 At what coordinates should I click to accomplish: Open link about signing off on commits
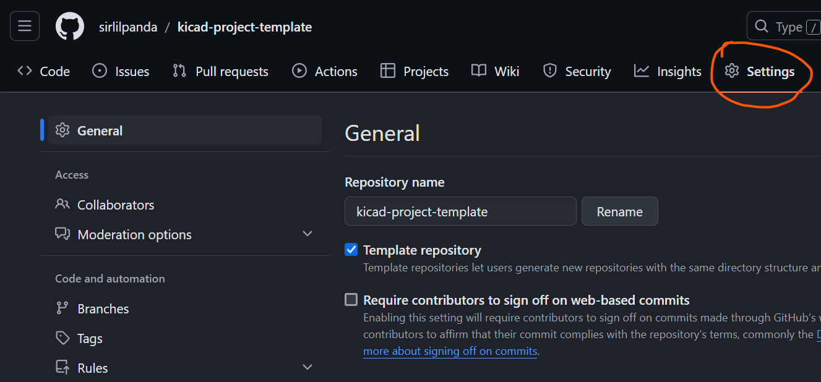click(450, 351)
